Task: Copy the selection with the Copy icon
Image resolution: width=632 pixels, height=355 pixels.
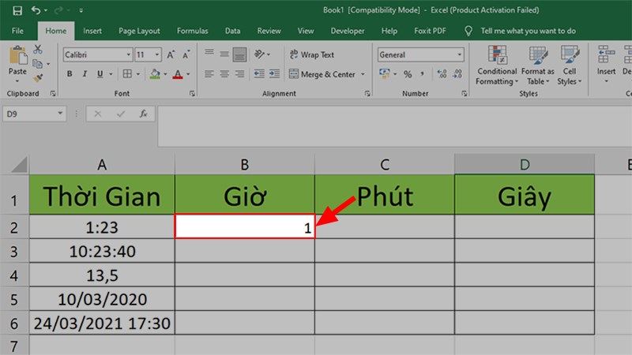Action: [x=37, y=63]
